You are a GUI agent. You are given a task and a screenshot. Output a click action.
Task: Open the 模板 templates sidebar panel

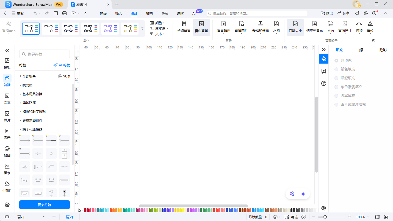coord(7,63)
